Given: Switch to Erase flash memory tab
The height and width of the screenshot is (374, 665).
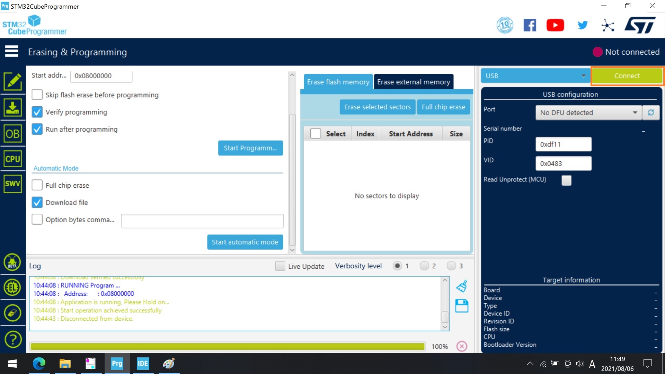Looking at the screenshot, I should click(338, 82).
